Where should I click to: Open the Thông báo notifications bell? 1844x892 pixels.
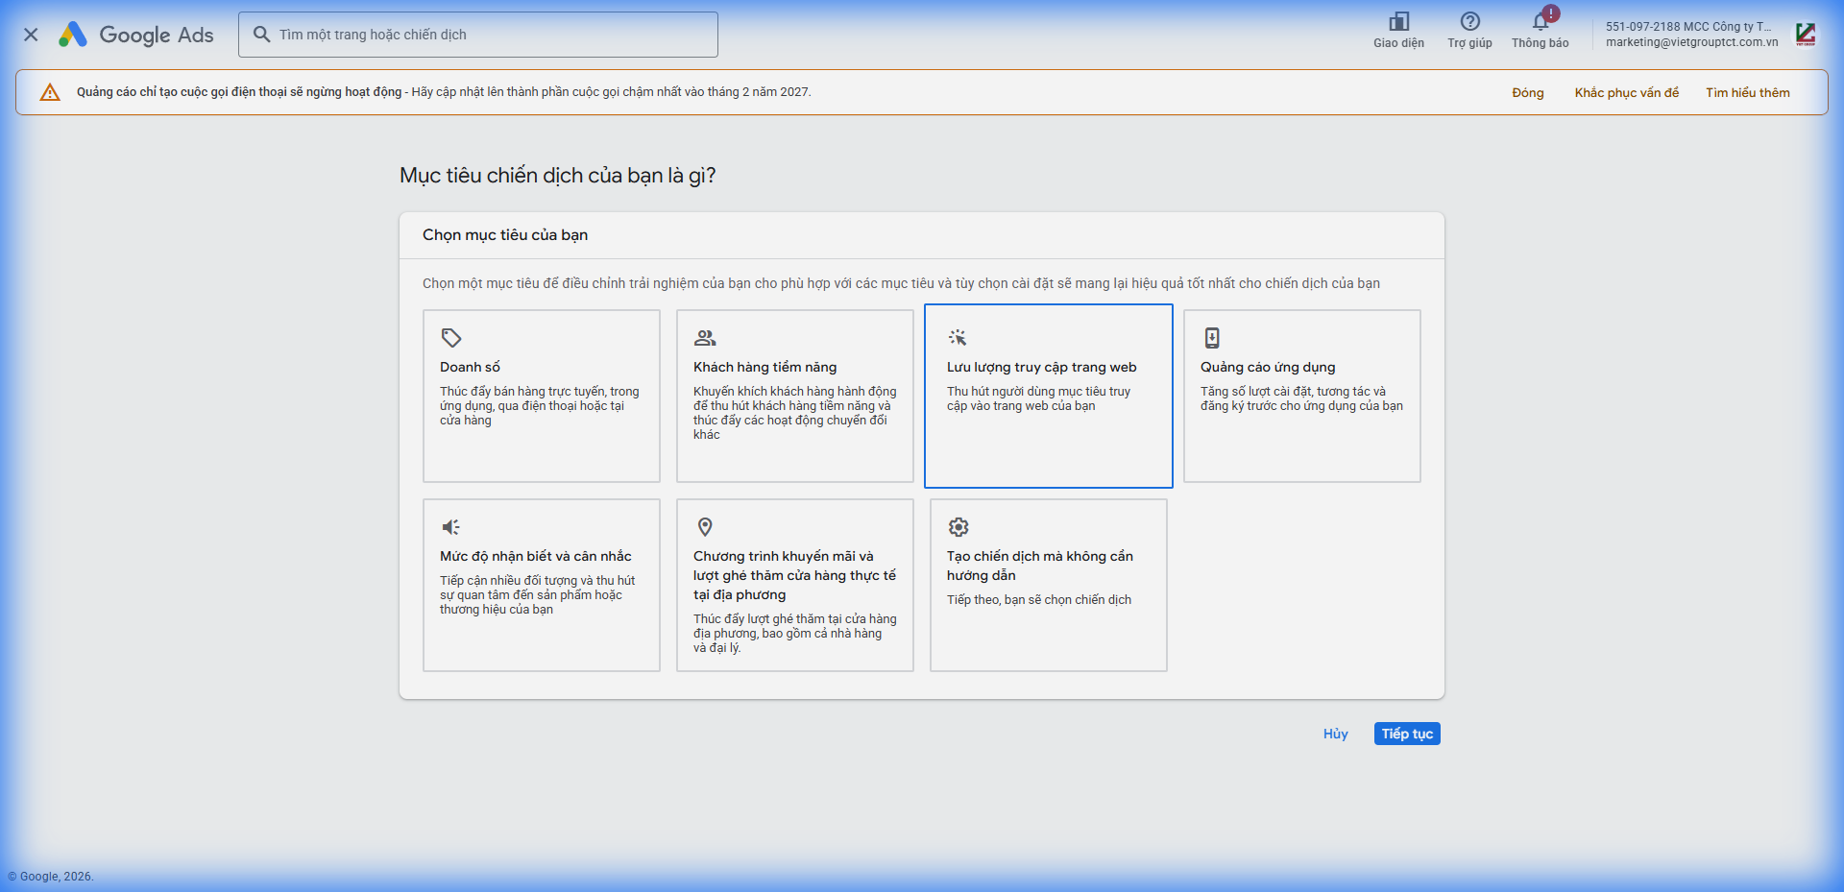tap(1540, 22)
